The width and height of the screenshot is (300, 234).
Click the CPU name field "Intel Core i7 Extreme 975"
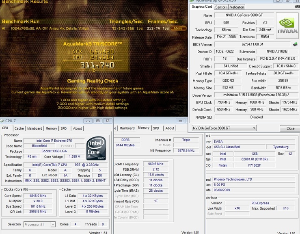click(x=54, y=141)
